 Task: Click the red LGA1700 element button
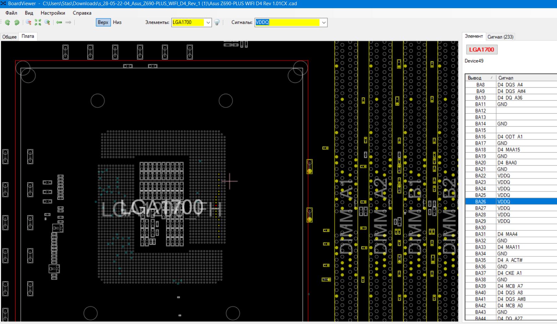coord(481,49)
